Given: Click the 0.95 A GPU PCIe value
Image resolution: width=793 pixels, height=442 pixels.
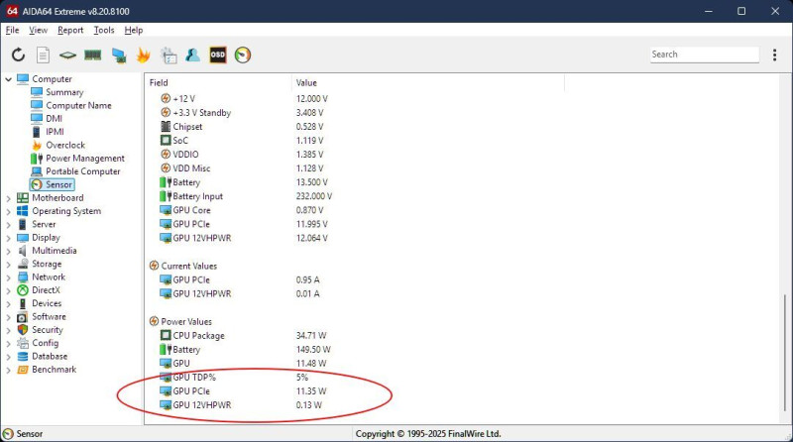Looking at the screenshot, I should 307,279.
